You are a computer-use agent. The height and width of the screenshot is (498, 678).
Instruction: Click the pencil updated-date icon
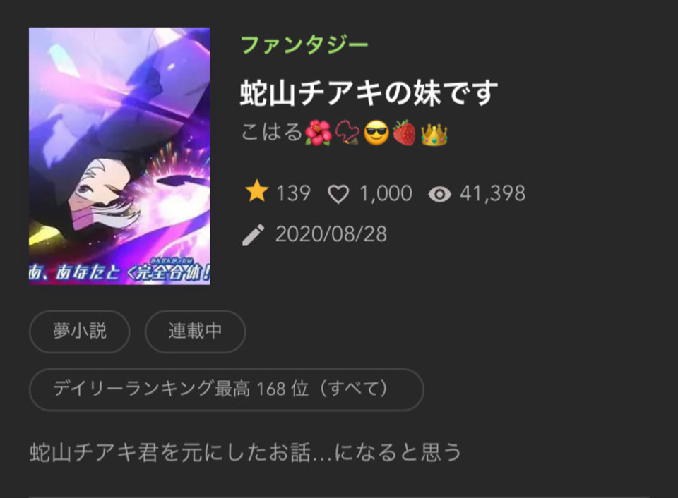(x=253, y=235)
